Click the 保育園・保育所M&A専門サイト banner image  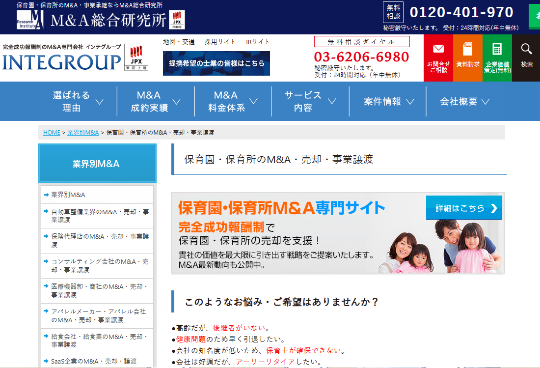tap(338, 233)
